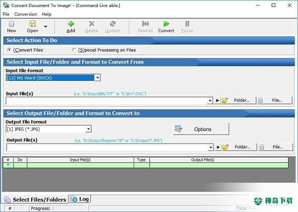Click arrow button next to output Folder
Viewport: 298px width, 212px height.
click(x=219, y=147)
